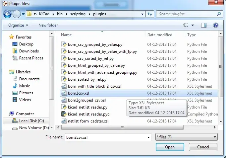Image resolution: width=226 pixels, height=158 pixels.
Task: Click the navigation pane vertical scrollbar
Action: click(x=51, y=68)
